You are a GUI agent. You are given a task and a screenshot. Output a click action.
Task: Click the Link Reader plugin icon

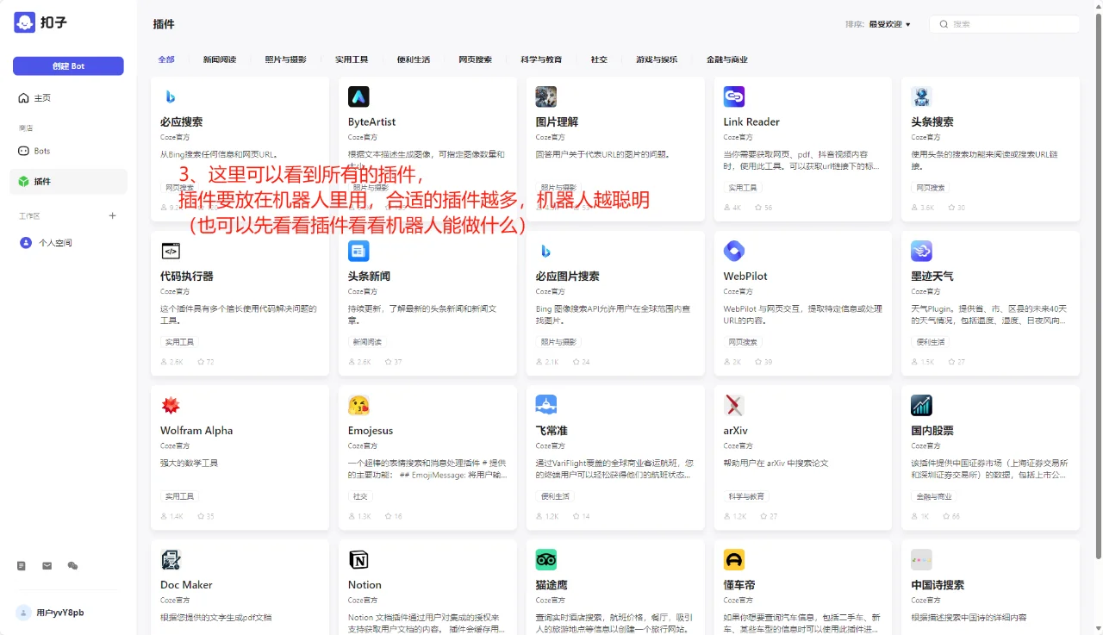(734, 96)
